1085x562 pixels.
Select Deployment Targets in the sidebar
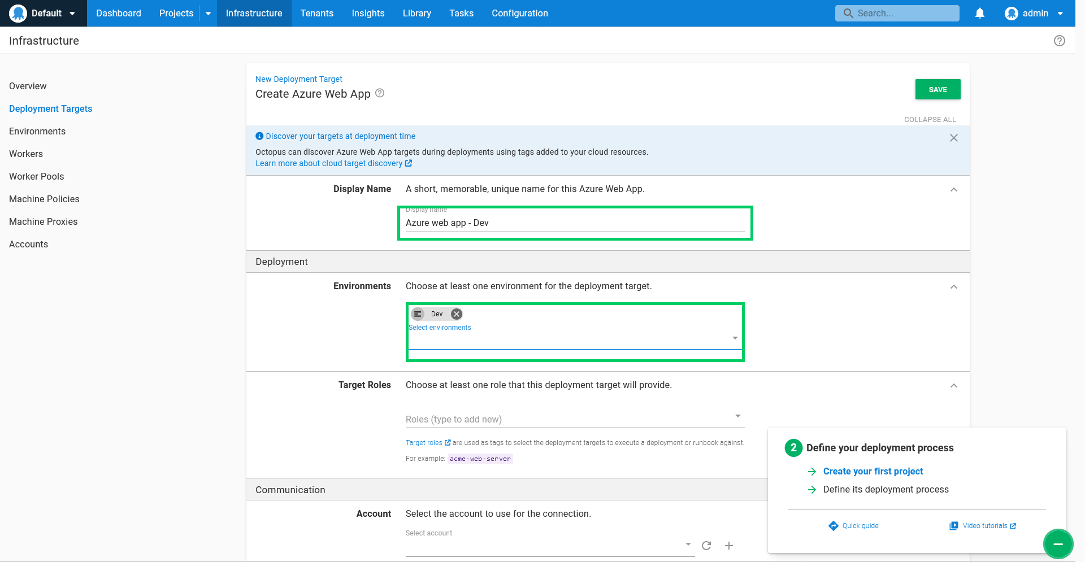50,108
